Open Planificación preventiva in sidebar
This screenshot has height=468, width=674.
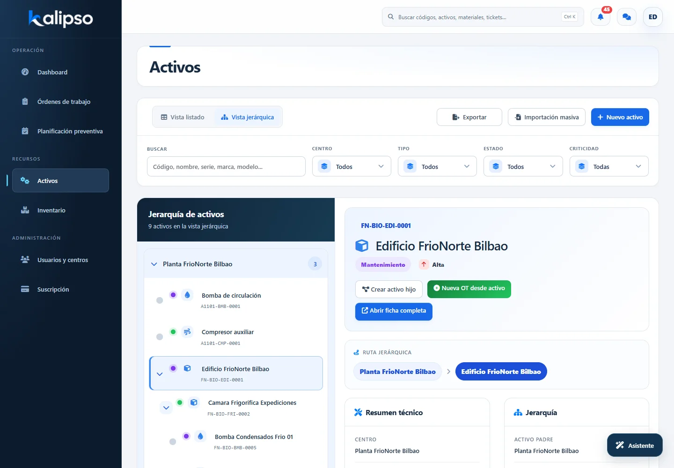[x=60, y=131]
